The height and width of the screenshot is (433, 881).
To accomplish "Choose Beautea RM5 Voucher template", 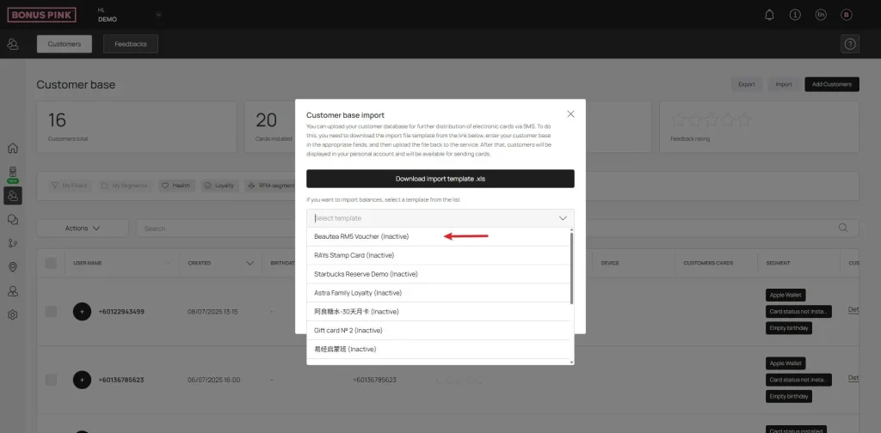I will pyautogui.click(x=361, y=236).
